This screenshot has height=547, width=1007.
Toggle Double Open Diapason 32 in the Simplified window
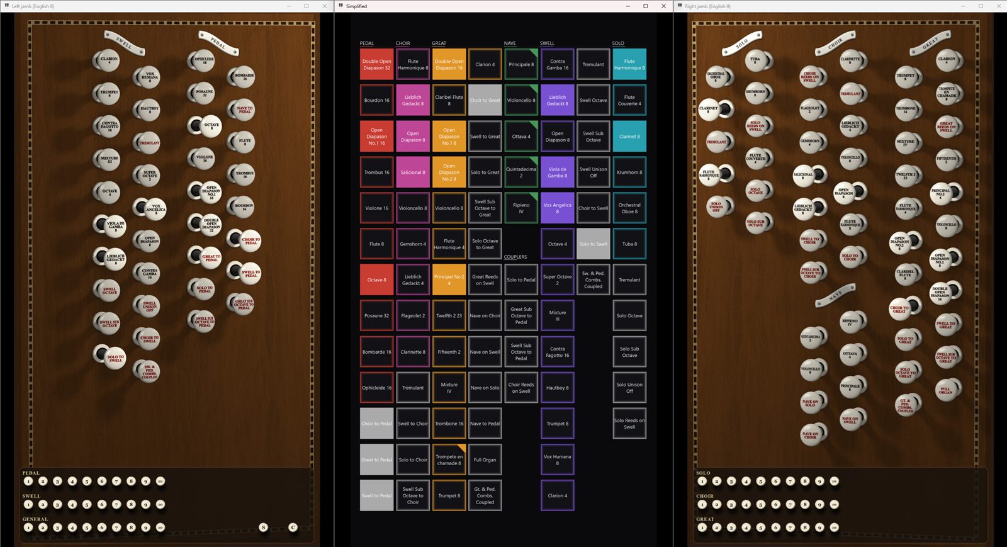376,64
